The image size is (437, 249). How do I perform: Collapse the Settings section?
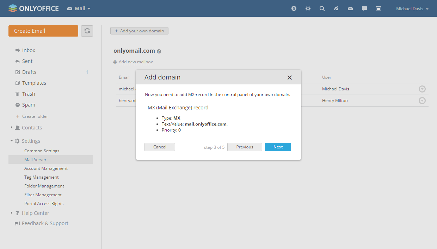pyautogui.click(x=12, y=141)
